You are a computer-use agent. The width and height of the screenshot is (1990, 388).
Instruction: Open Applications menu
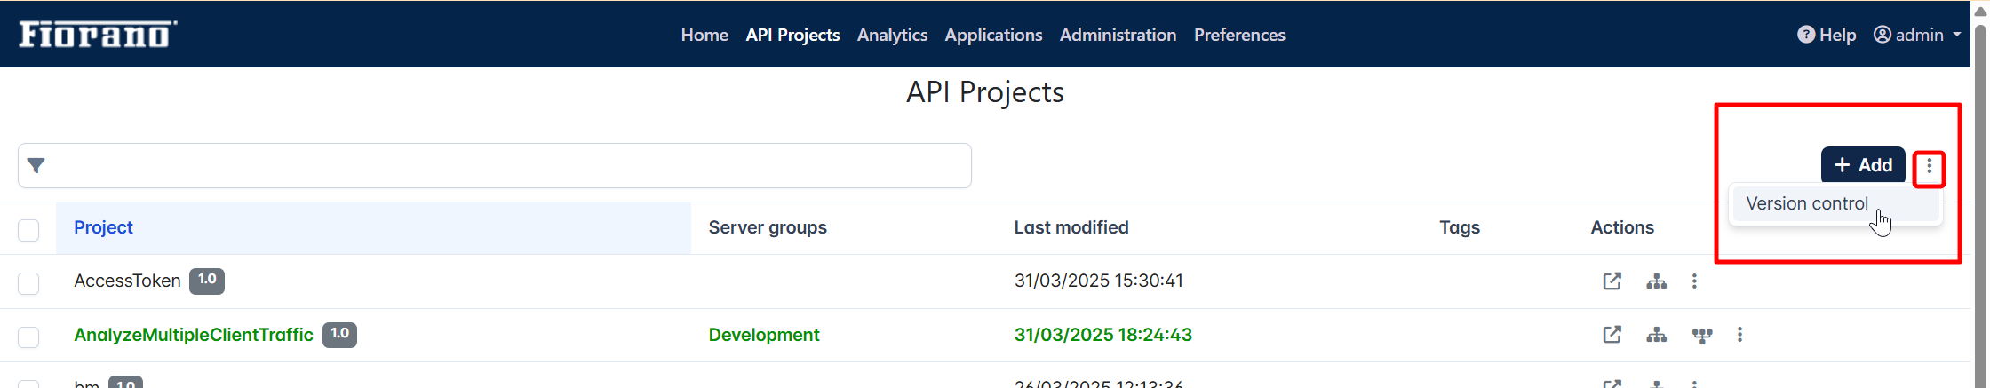[993, 35]
